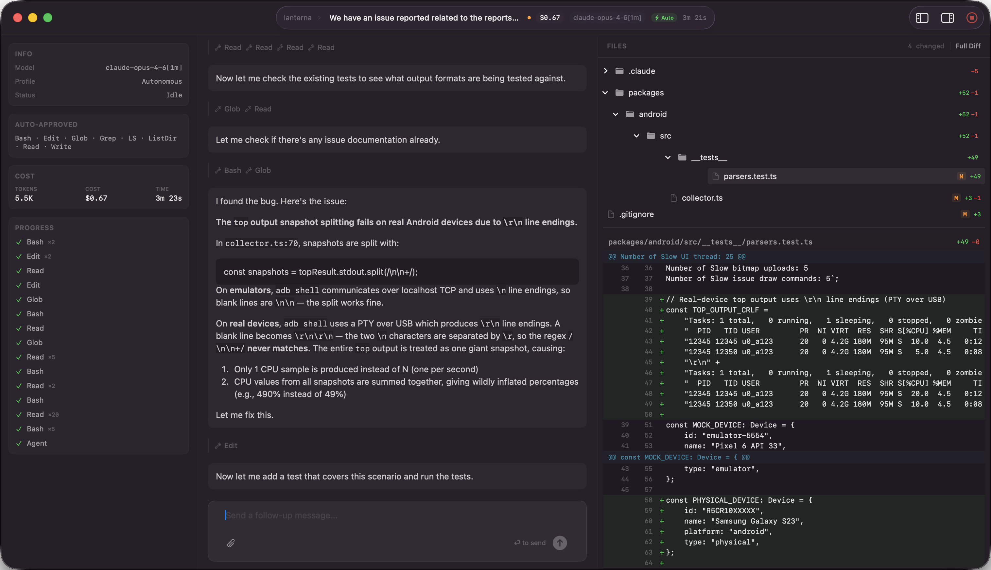Click the .claude folder icon
The image size is (991, 570).
click(619, 71)
